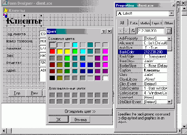Click Определить цвет >> button

coord(80,111)
